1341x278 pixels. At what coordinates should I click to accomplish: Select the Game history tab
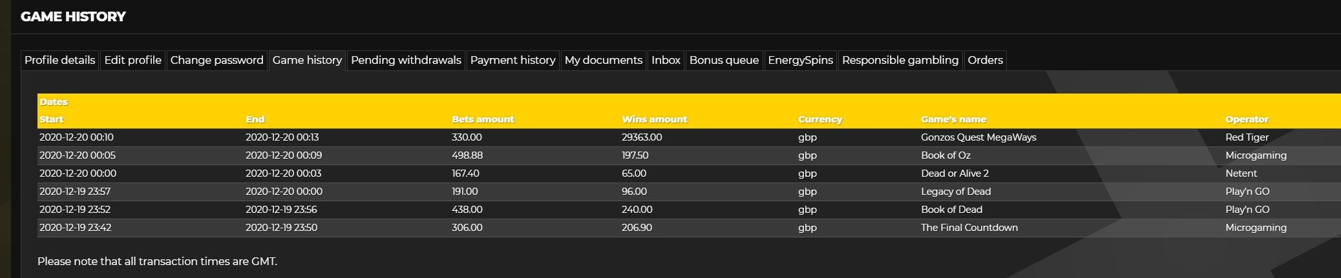pyautogui.click(x=307, y=60)
